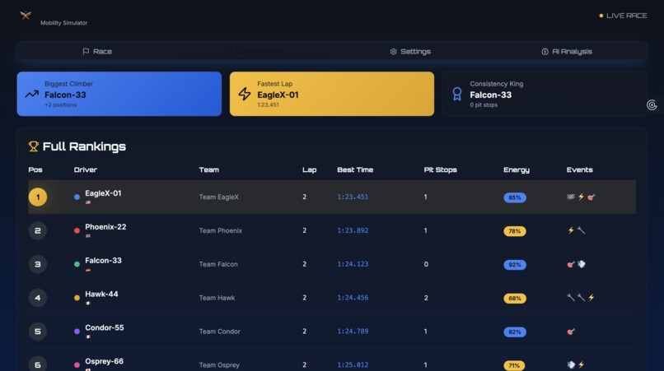This screenshot has width=664, height=371.
Task: Click the Team Hawk cell
Action: (x=217, y=298)
